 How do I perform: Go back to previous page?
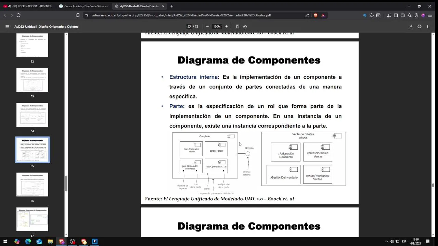point(5,15)
